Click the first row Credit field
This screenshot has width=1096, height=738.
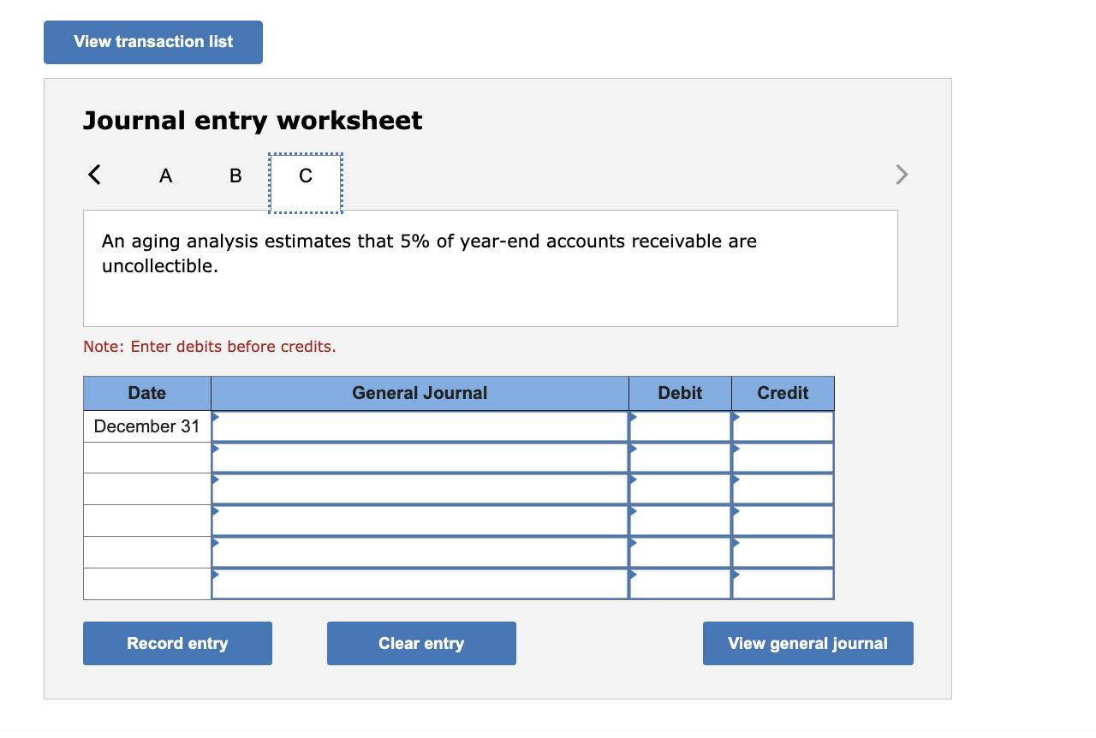(x=782, y=426)
